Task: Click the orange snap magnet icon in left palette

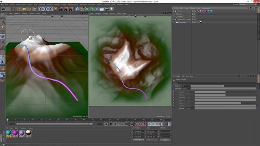Action: click(x=2, y=68)
